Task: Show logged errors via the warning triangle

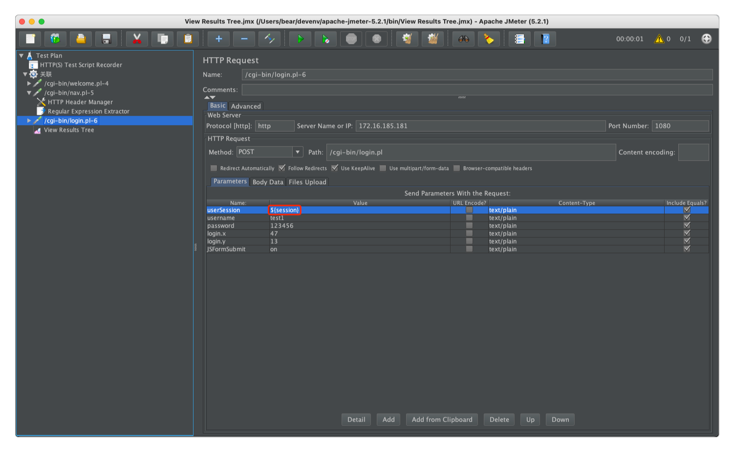Action: pos(659,39)
